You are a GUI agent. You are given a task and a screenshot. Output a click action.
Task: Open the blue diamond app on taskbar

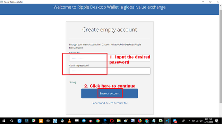(62, 121)
